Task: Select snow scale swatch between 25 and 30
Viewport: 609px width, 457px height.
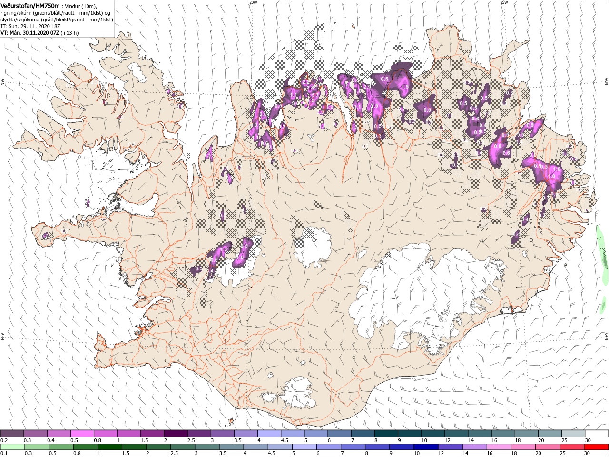Action: pos(574,434)
